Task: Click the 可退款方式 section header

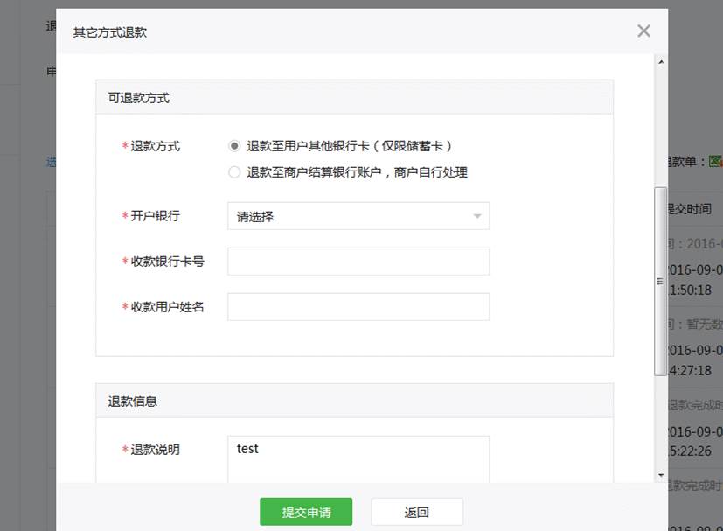Action: coord(355,98)
